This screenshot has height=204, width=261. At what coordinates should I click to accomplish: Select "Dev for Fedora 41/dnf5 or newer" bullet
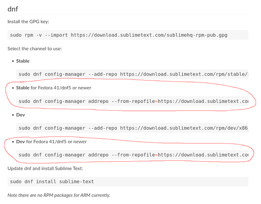tap(51, 142)
